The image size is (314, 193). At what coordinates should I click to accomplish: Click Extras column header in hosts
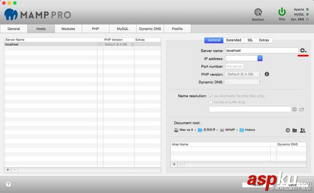pos(148,40)
